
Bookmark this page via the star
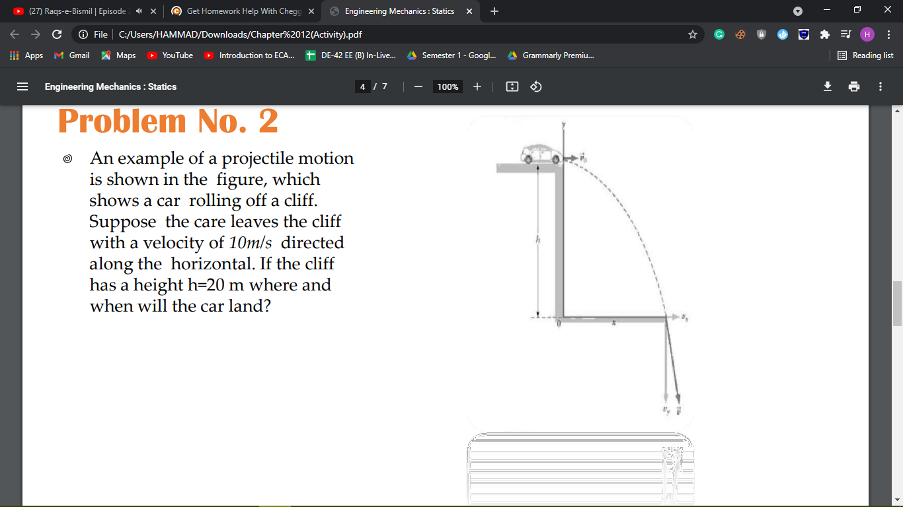(693, 34)
